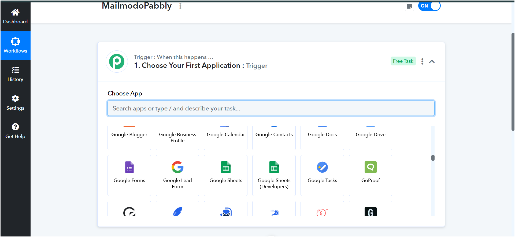Select the GoProof app

click(370, 175)
